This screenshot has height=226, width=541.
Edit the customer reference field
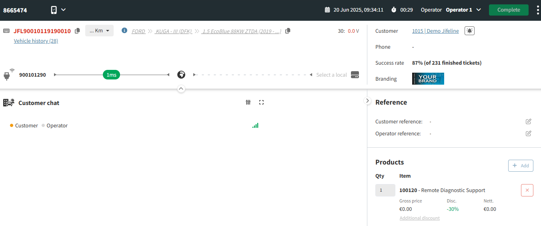pos(528,121)
